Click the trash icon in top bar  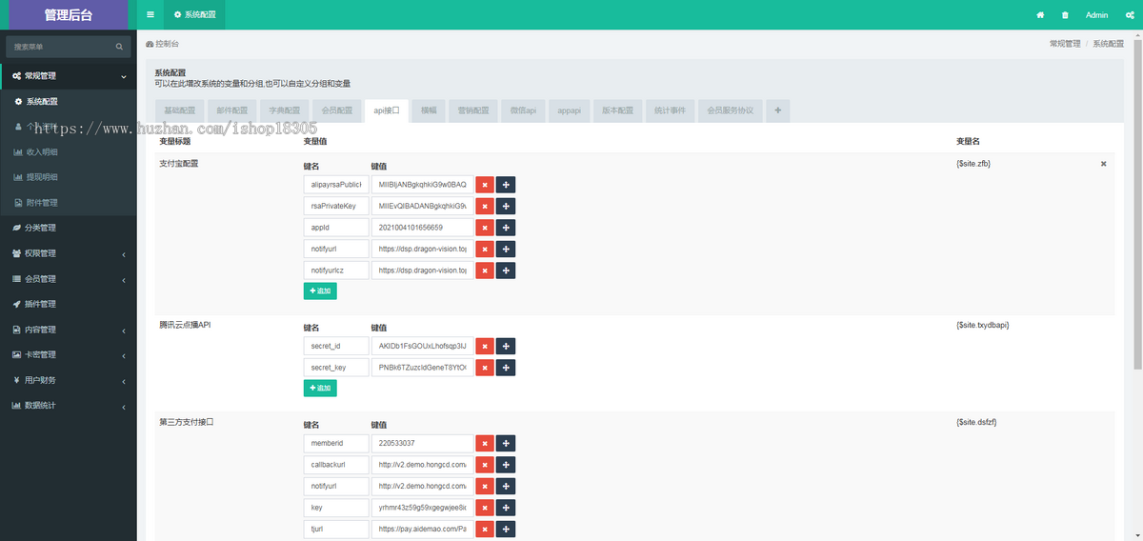(x=1065, y=15)
